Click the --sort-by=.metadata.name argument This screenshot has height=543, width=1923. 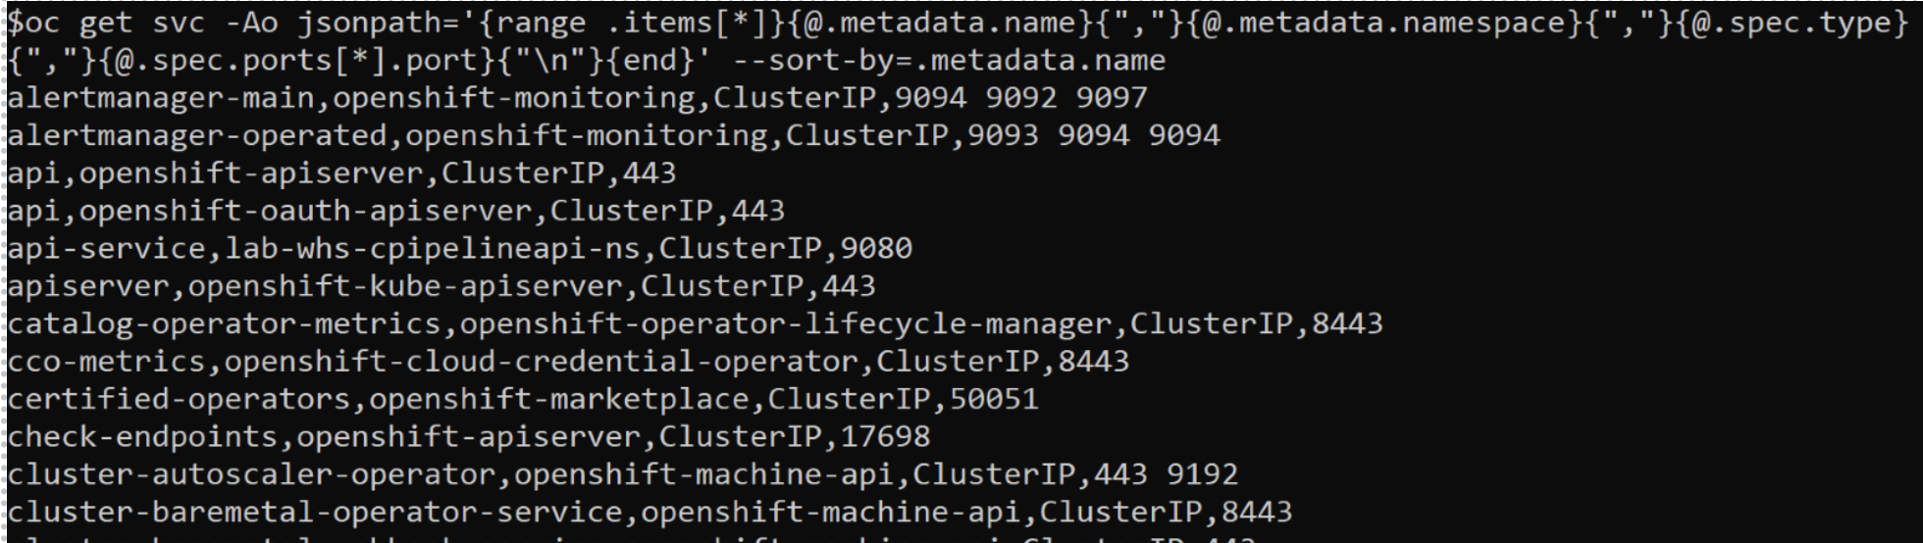(x=950, y=61)
